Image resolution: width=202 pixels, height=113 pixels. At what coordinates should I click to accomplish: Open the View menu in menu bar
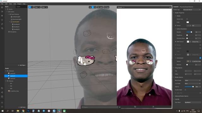10,4
